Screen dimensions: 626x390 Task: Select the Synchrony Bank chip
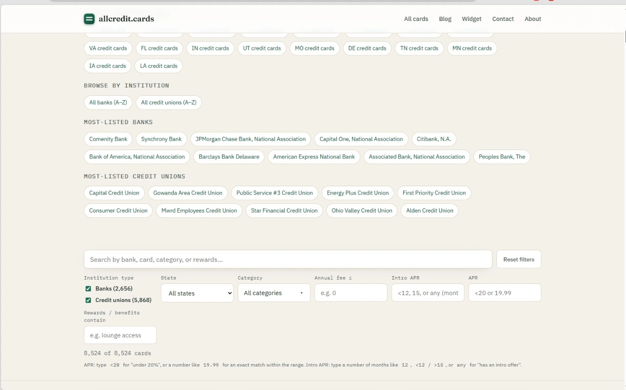coord(161,139)
